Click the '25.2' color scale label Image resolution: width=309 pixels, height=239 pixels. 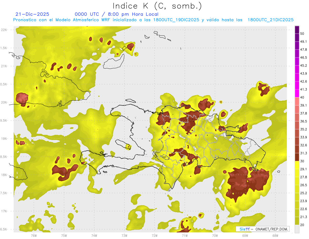click(303, 193)
